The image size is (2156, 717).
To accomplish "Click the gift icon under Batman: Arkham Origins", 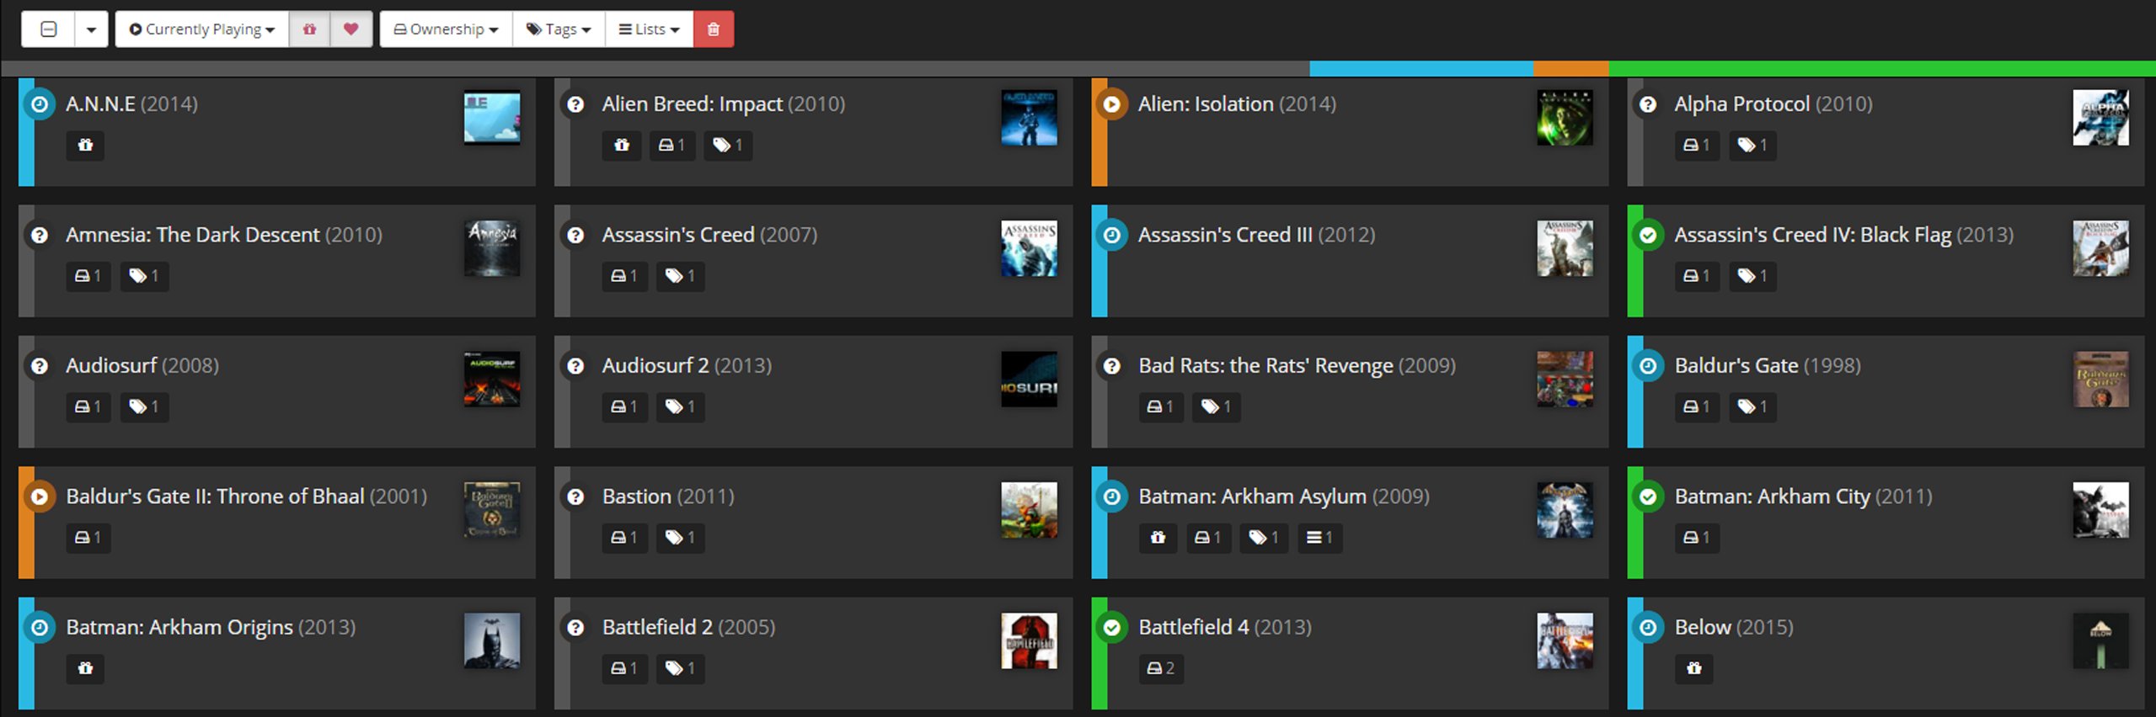I will (x=85, y=668).
